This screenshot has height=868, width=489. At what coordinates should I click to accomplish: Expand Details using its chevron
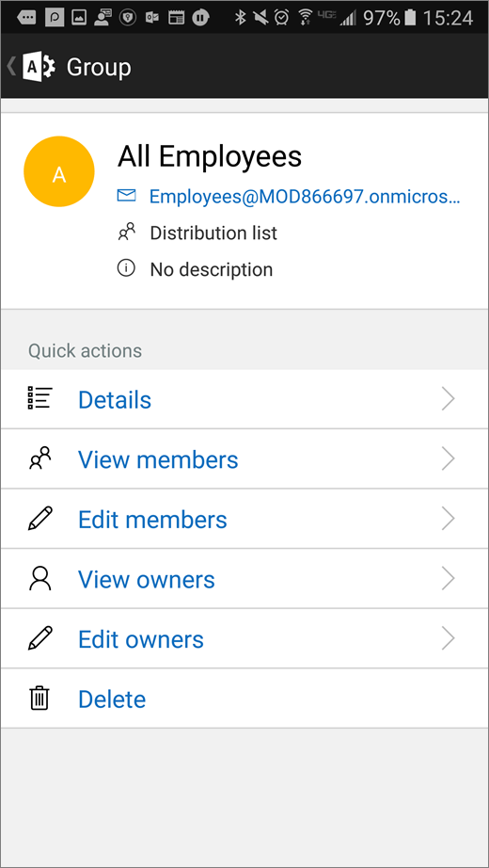point(449,398)
